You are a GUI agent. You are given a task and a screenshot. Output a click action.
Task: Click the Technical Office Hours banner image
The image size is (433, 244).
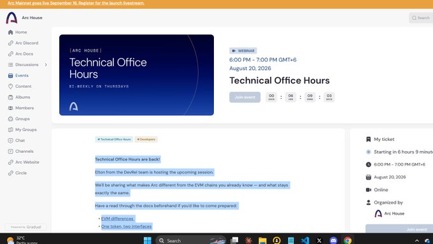[x=136, y=75]
